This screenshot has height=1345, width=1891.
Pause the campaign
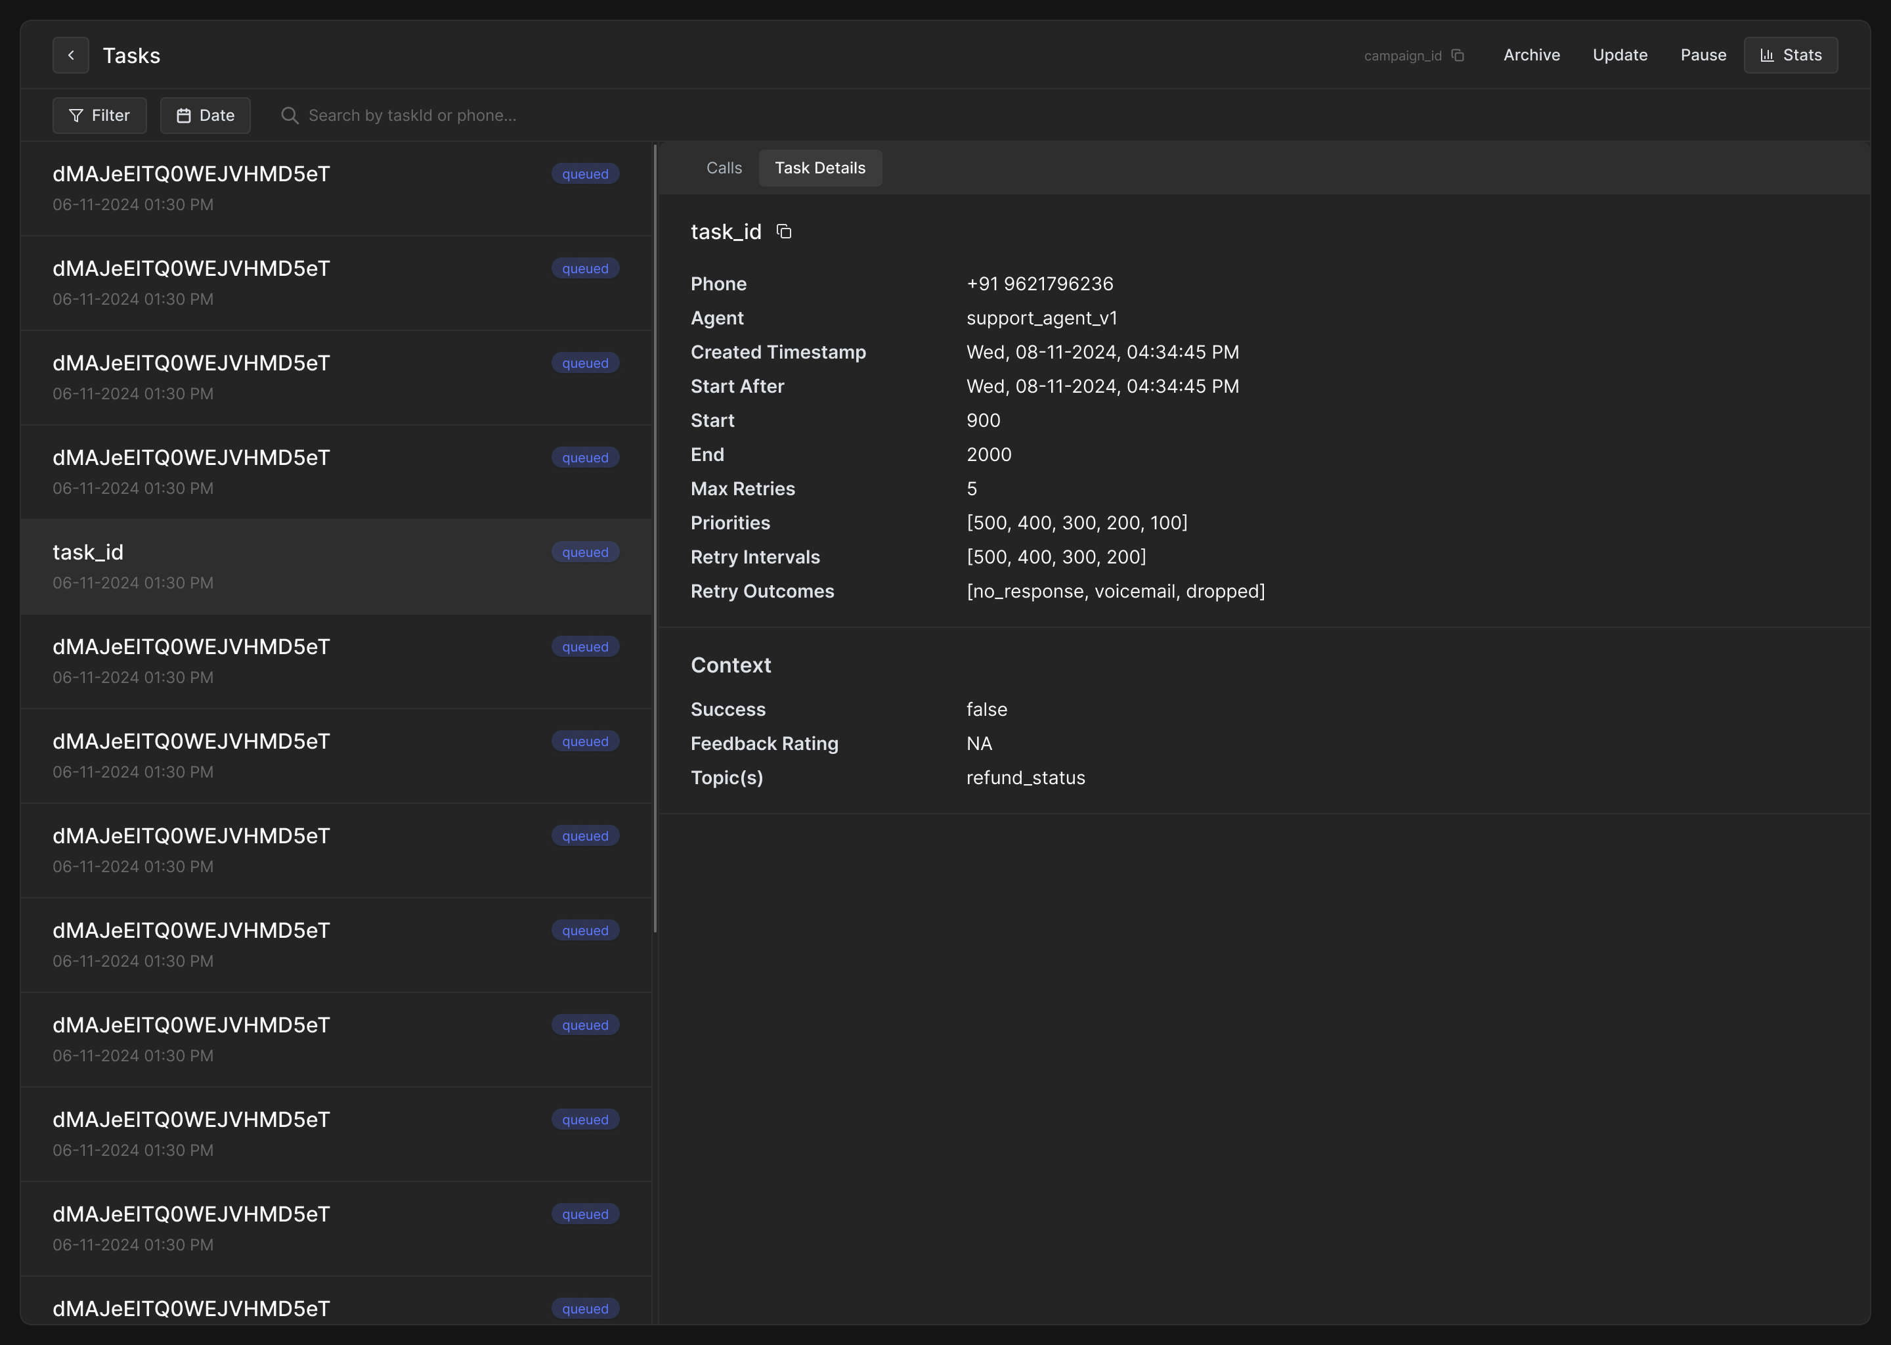(1703, 55)
